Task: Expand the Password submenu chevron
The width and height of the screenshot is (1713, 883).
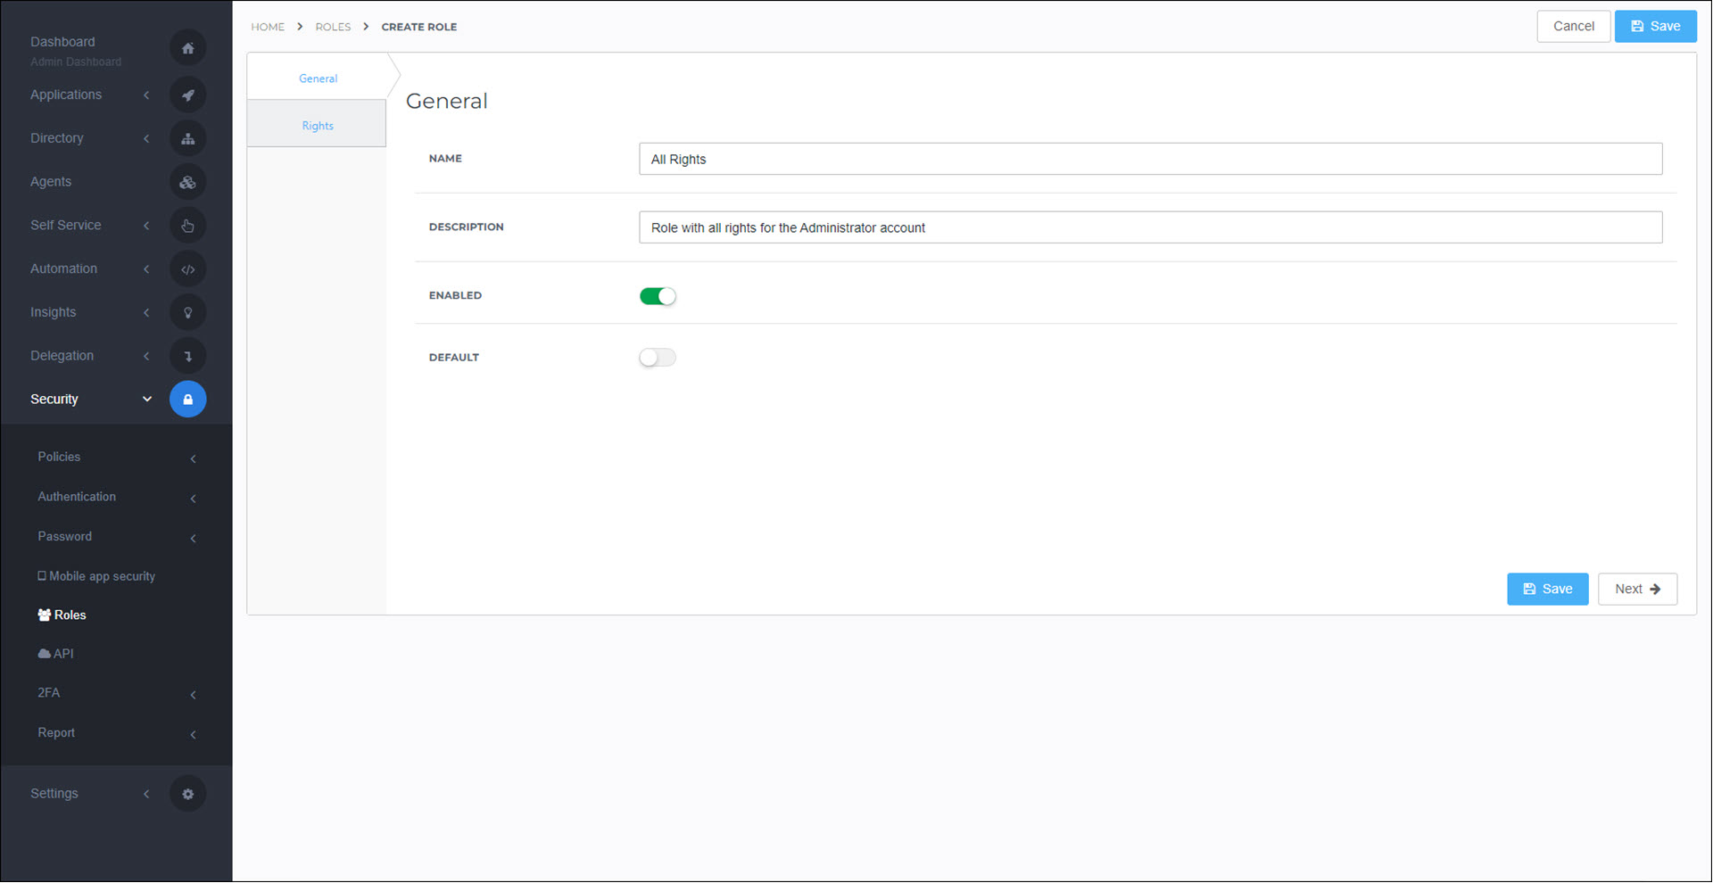Action: (194, 538)
